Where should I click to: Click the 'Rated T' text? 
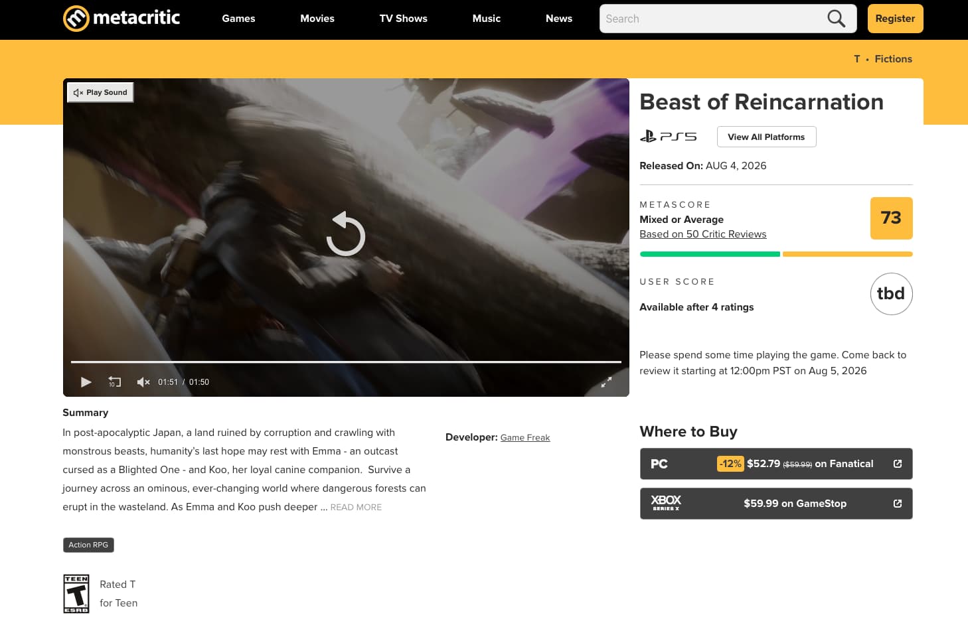pos(118,585)
